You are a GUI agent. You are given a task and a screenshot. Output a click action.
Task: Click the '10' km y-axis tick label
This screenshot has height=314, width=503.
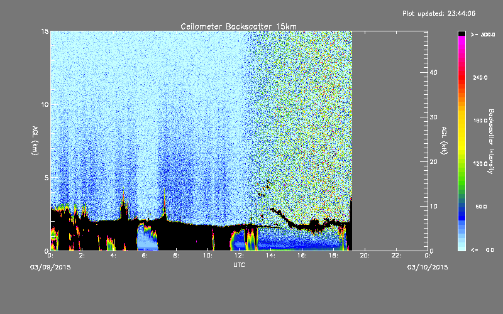coord(45,105)
